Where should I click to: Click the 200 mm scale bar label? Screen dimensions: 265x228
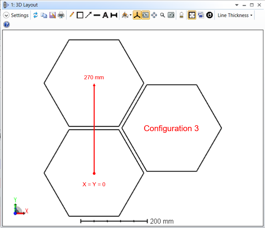click(162, 221)
